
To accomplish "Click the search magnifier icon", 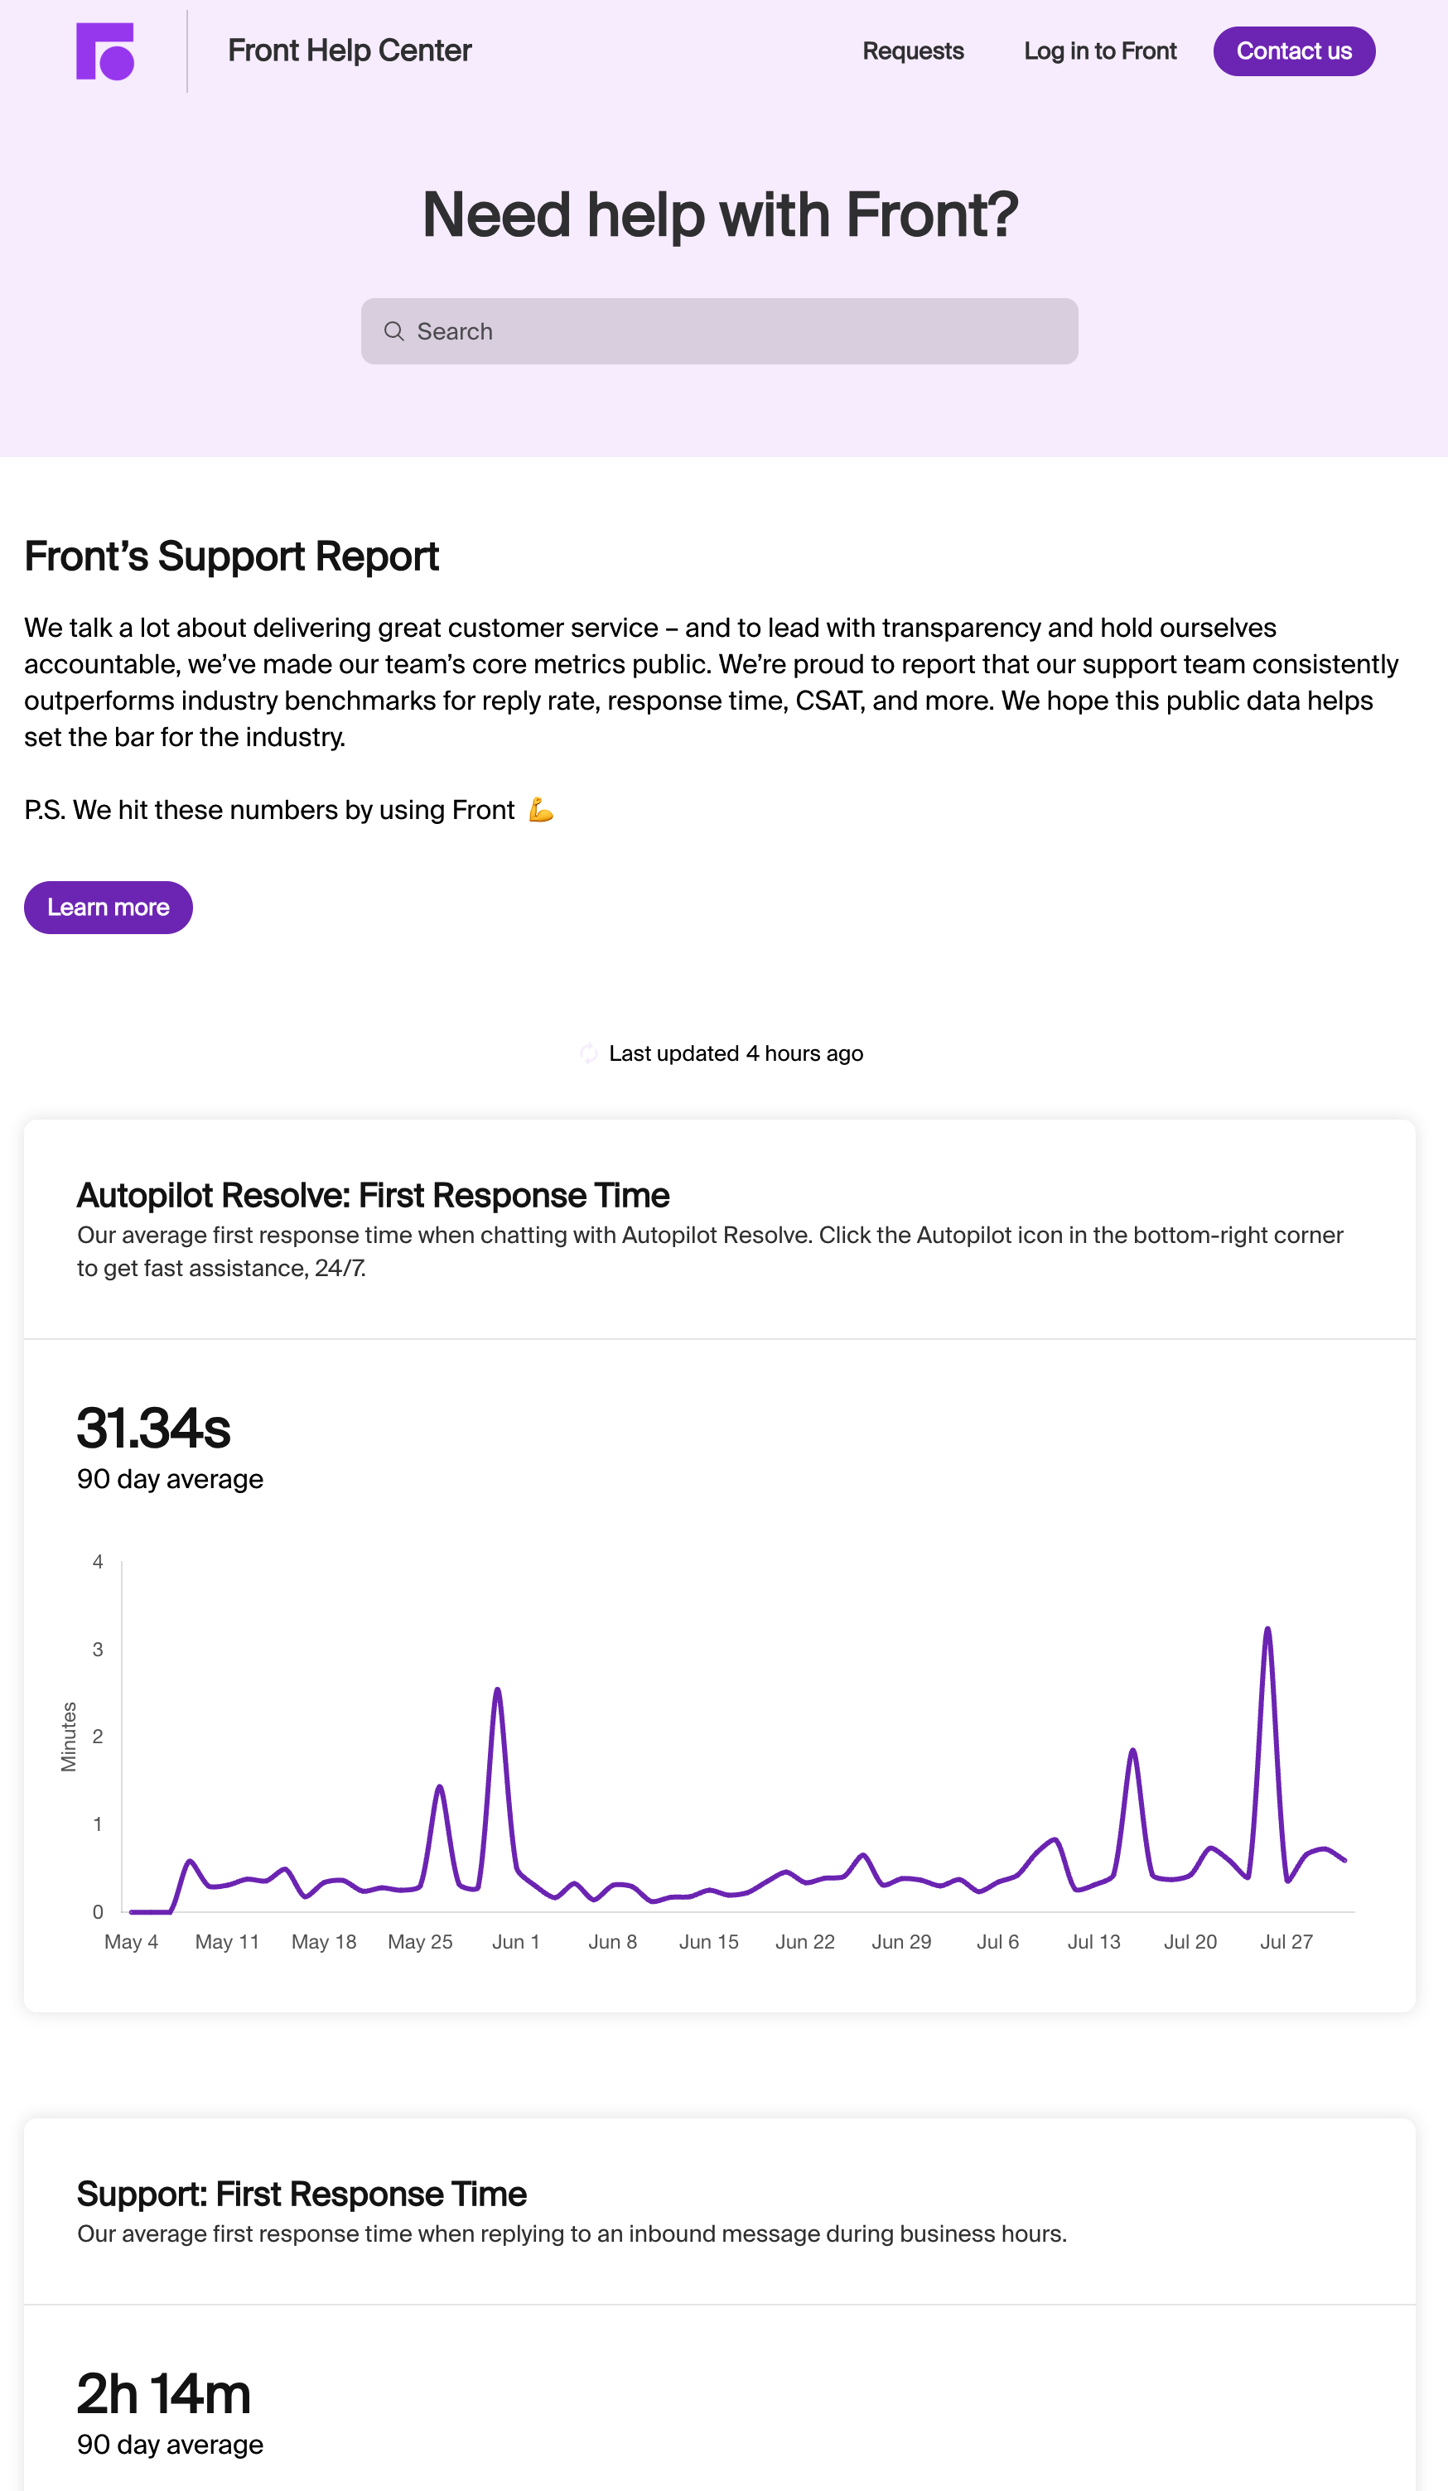I will [393, 331].
